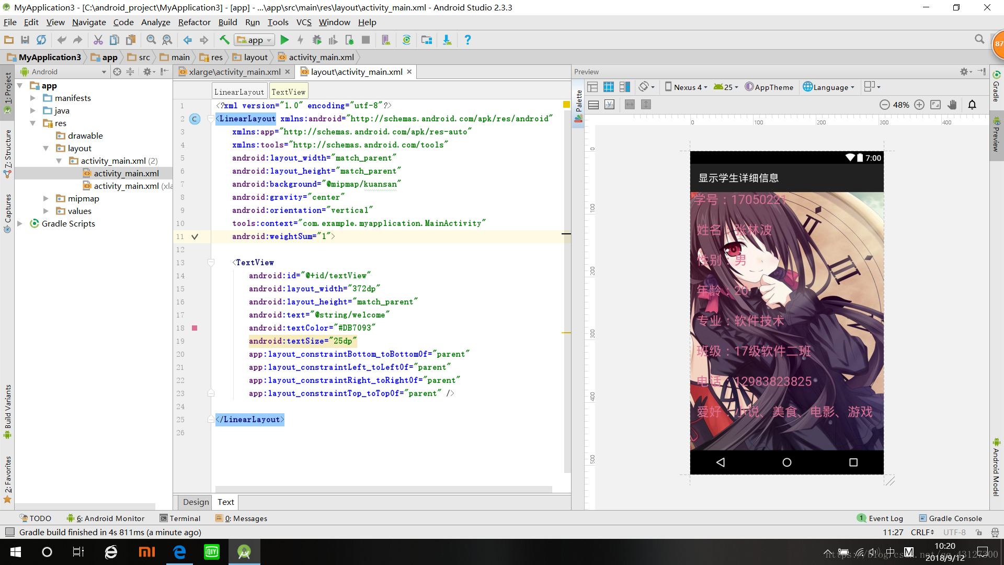Click the Redo arrow in the toolbar
The height and width of the screenshot is (565, 1004).
click(78, 40)
